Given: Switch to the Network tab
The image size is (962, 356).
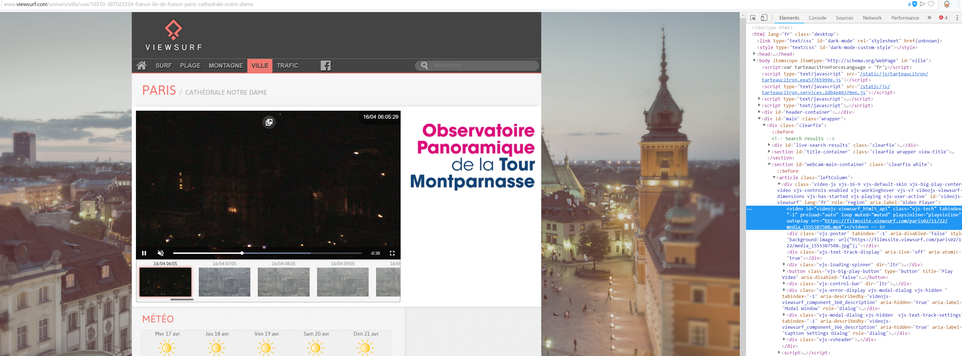Looking at the screenshot, I should [872, 18].
